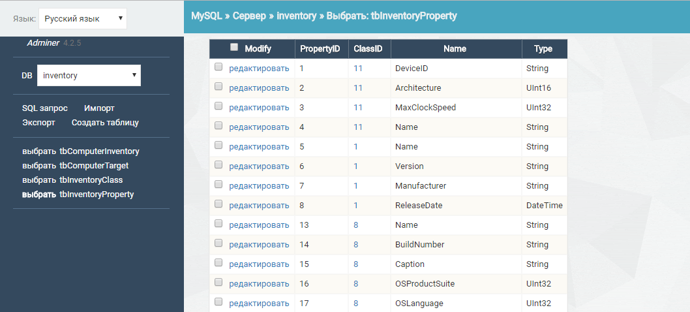690x312 pixels.
Task: Open table structure for tbComputerInventory
Action: point(99,151)
